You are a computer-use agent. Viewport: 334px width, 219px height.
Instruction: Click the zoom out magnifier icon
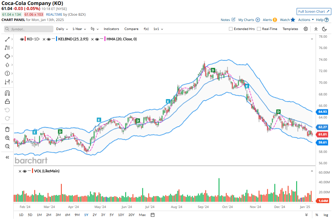pyautogui.click(x=7, y=147)
